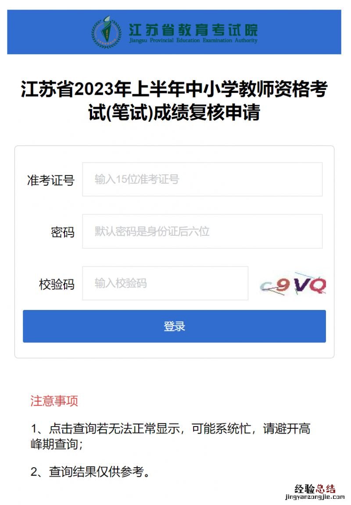Click the title line 试(笔试)成绩复核申请
The image size is (351, 505).
coord(174,112)
